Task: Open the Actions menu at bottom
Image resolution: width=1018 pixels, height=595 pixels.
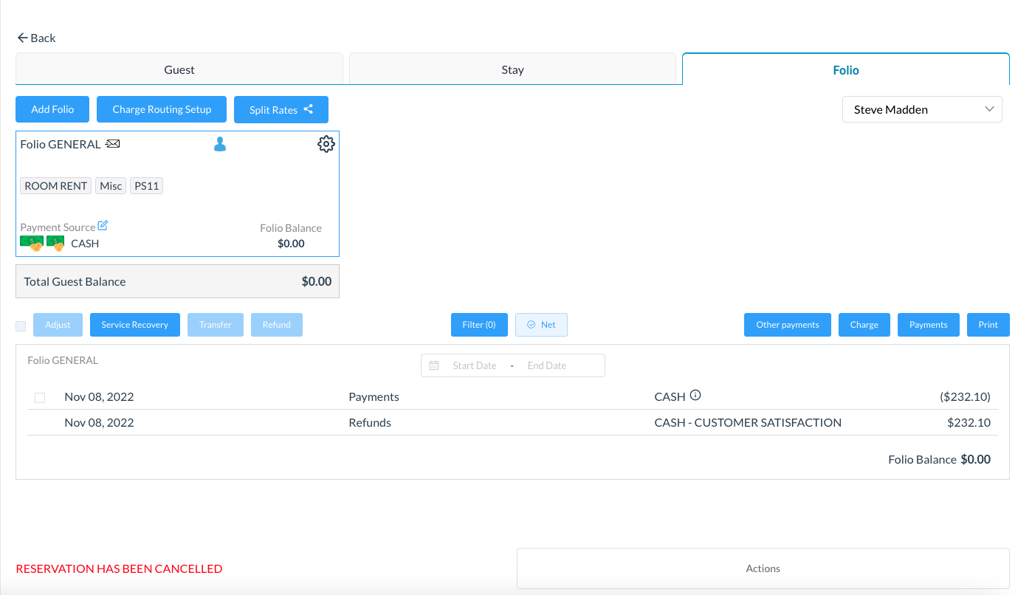Action: [763, 568]
